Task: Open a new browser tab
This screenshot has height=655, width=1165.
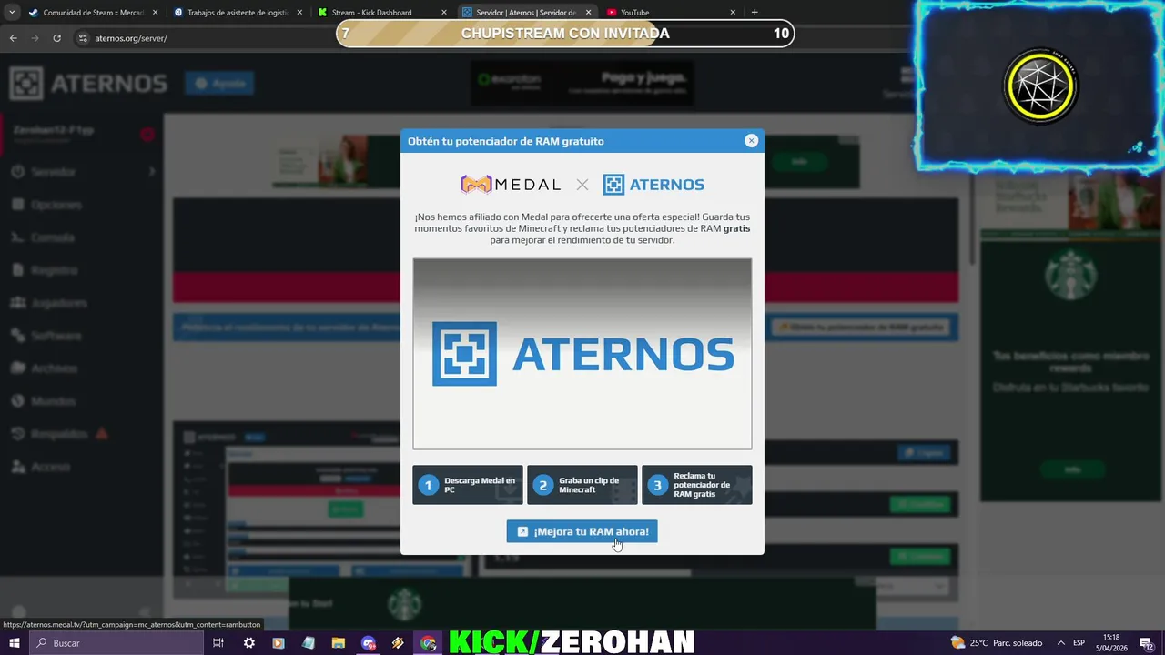Action: pos(755,12)
